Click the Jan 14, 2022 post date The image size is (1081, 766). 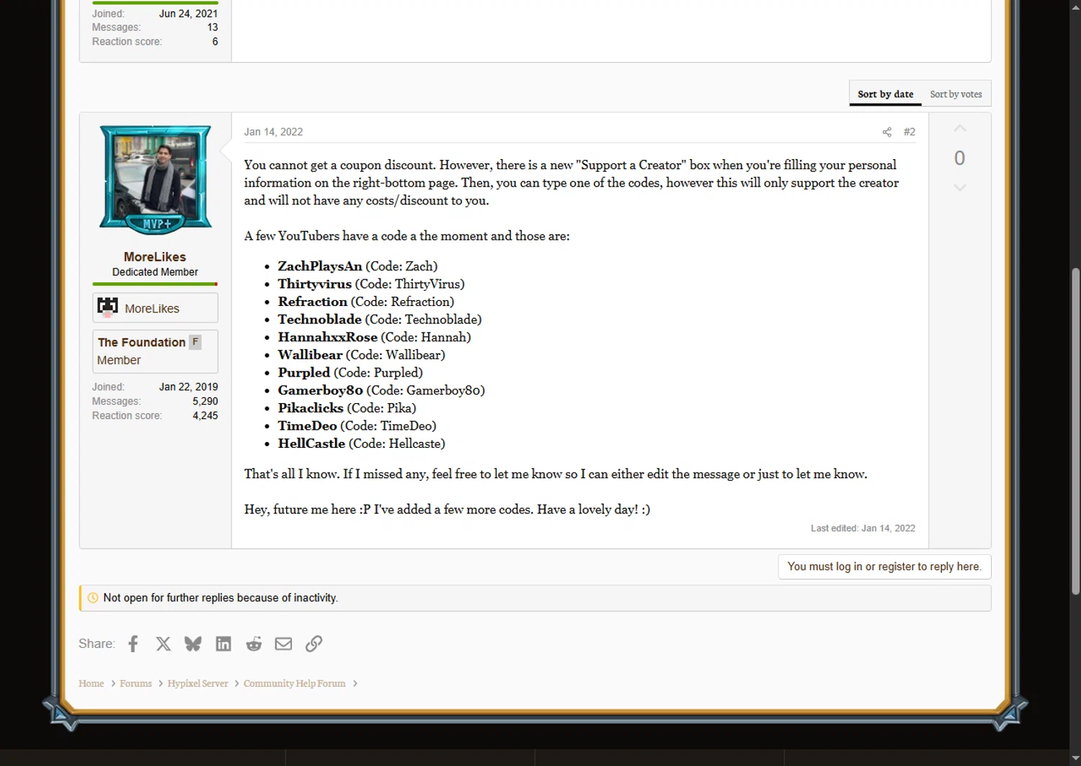(273, 132)
